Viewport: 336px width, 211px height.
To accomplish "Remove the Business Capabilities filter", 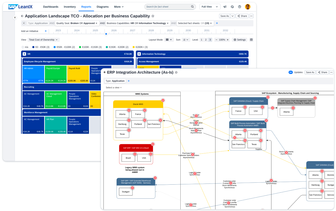I will (168, 23).
